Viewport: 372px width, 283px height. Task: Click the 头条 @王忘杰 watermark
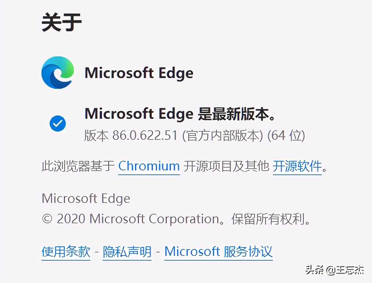335,270
